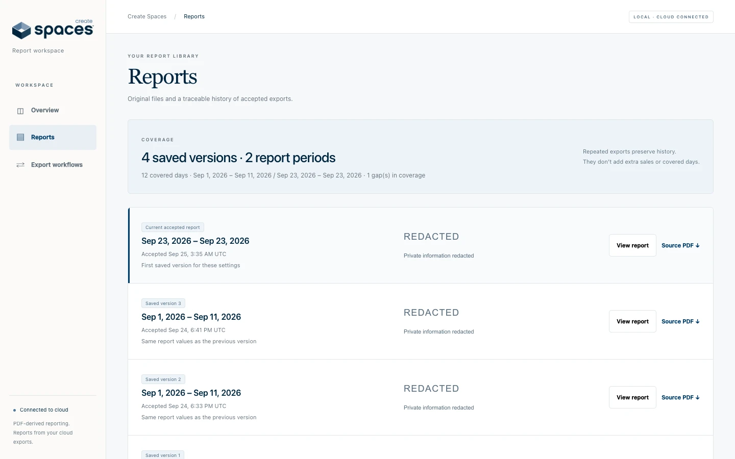Click First saved version for these settings text
The image size is (735, 459).
(191, 265)
